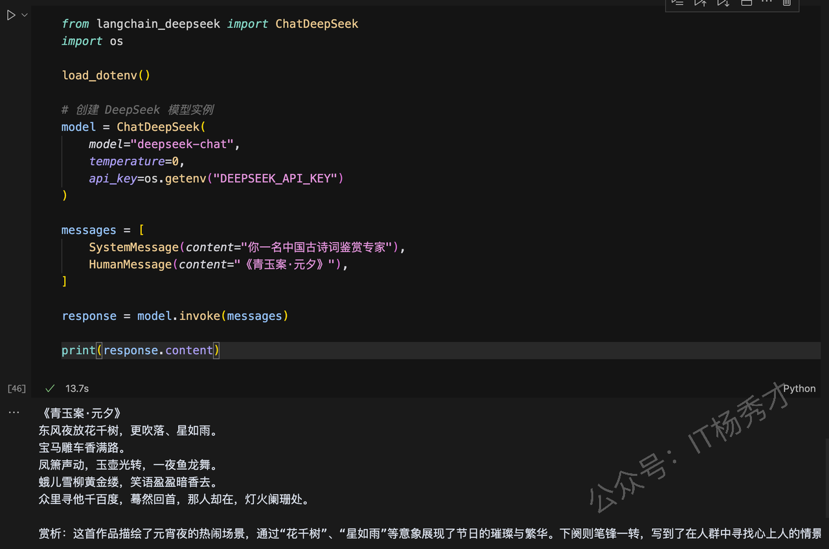This screenshot has height=549, width=829.
Task: Execute cell and below using the cell toolbar icon
Action: [x=723, y=3]
